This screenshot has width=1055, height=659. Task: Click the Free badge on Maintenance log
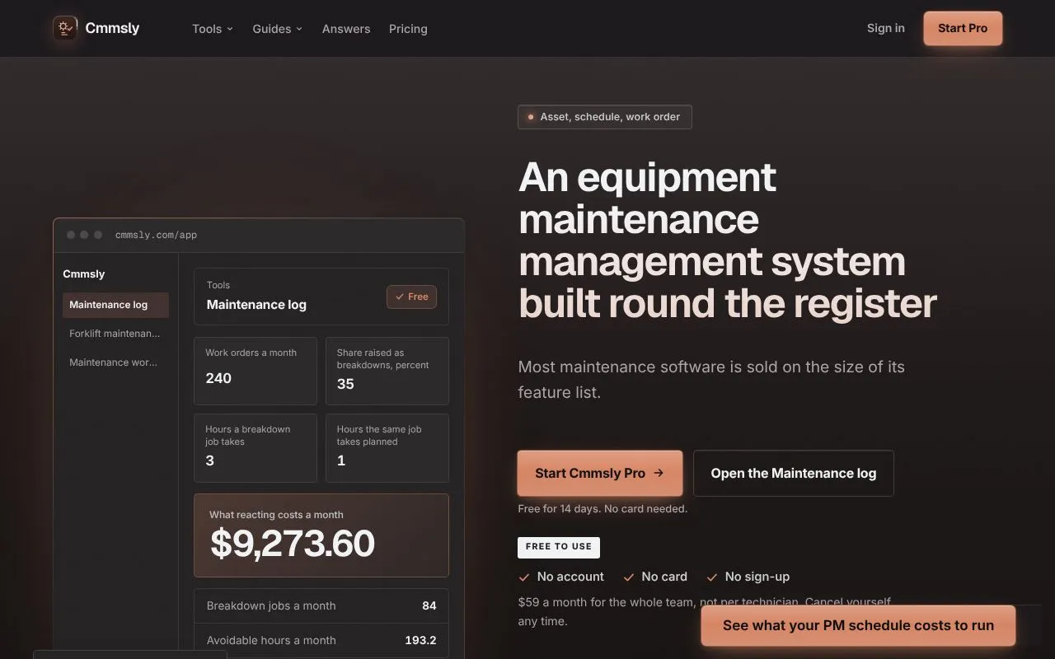click(x=411, y=297)
